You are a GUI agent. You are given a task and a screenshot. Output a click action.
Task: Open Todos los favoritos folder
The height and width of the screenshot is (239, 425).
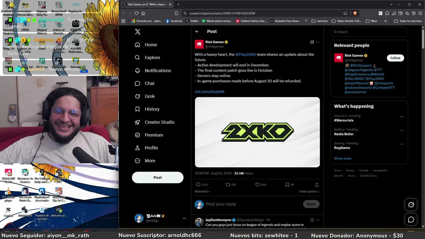(408, 21)
